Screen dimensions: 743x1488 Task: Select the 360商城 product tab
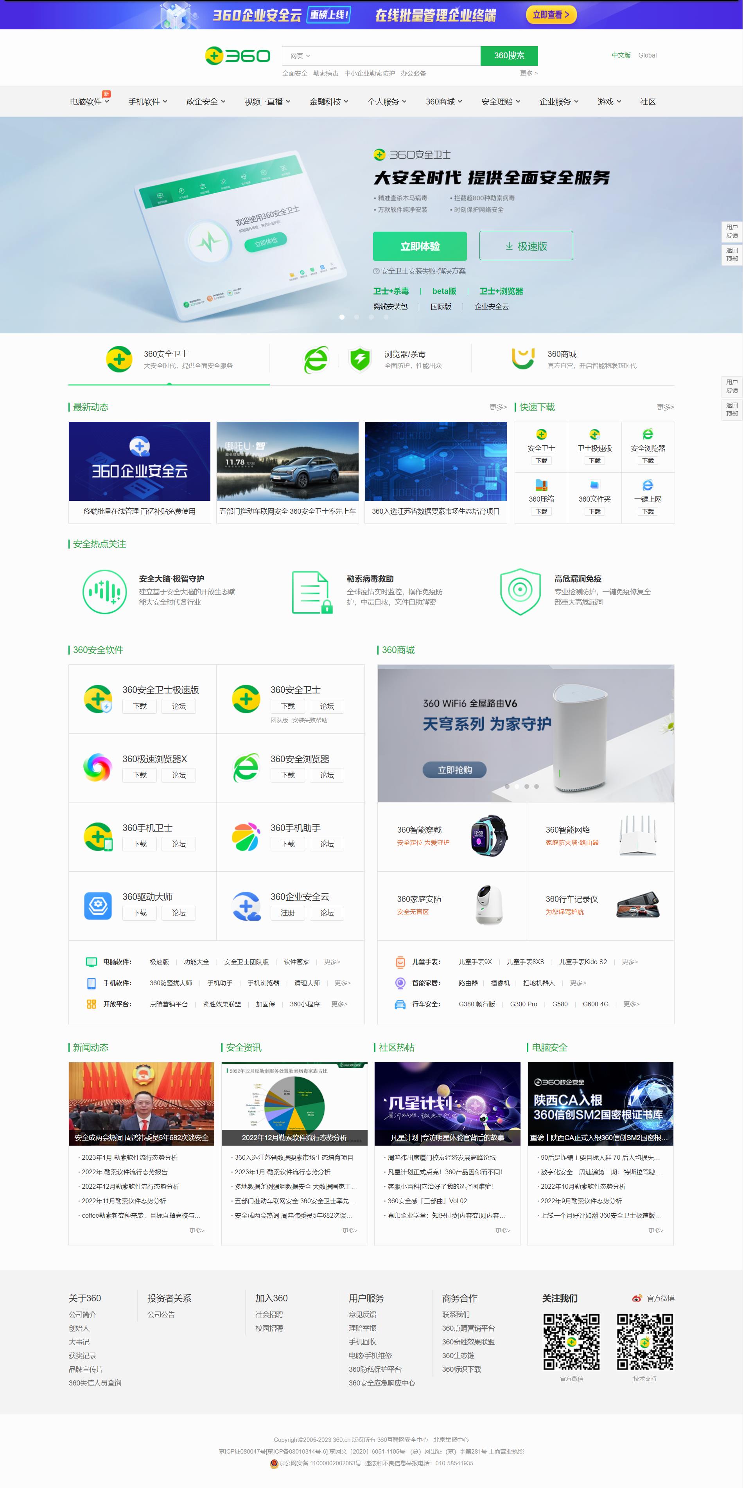573,359
